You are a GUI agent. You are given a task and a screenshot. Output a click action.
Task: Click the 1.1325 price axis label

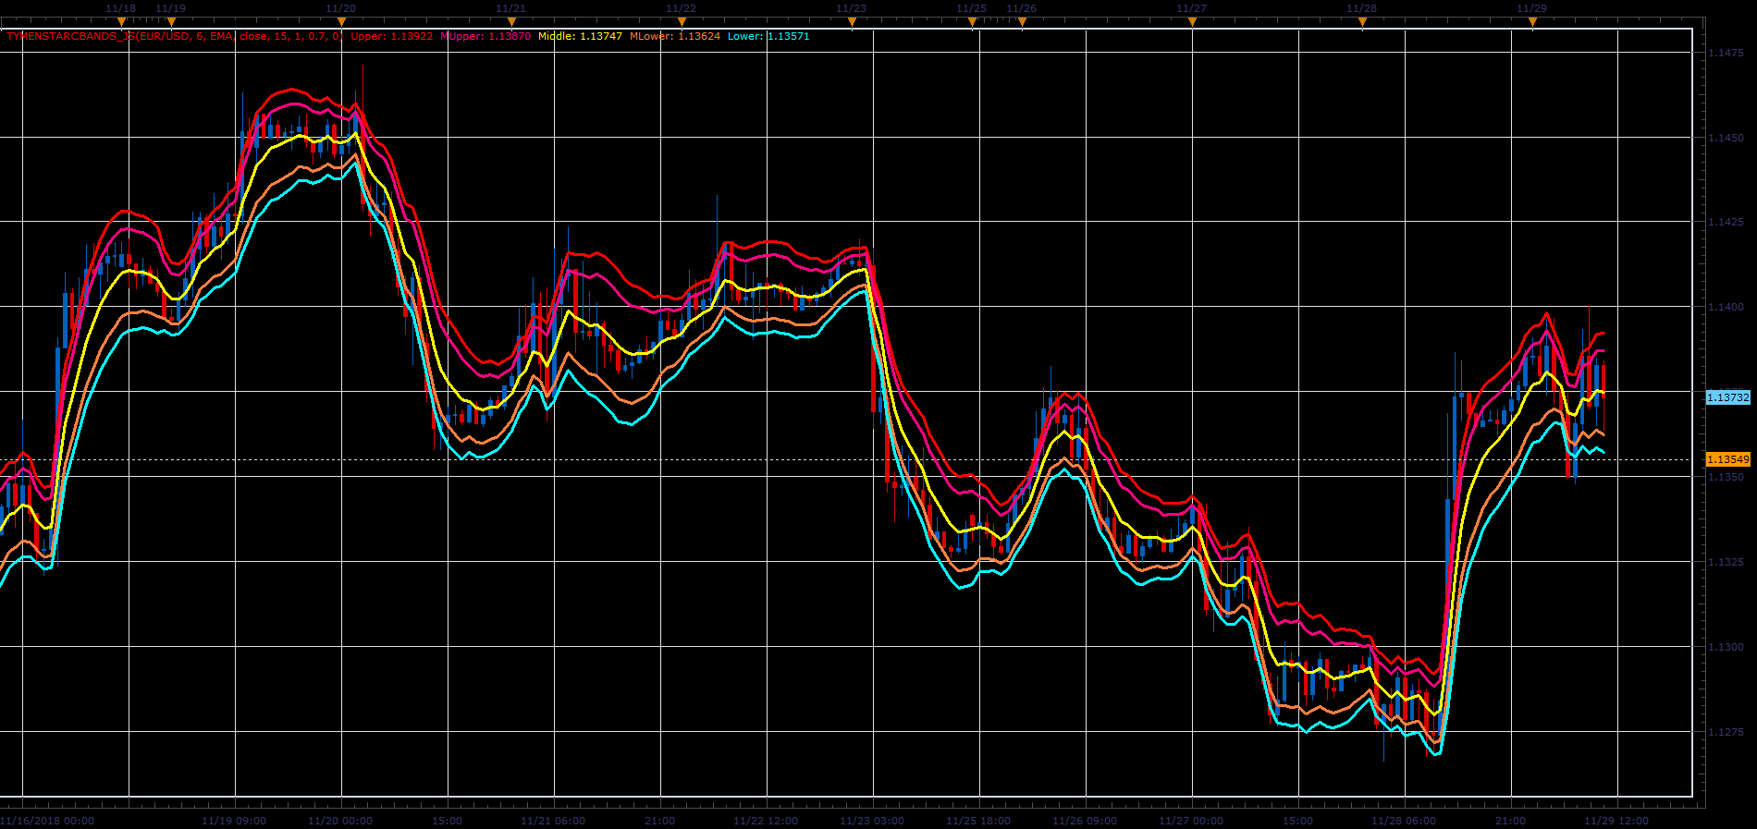pos(1726,562)
